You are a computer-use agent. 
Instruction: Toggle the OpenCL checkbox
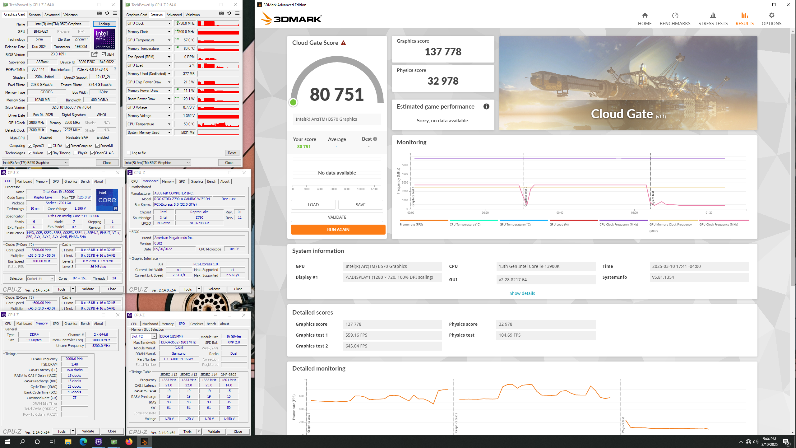tap(30, 146)
